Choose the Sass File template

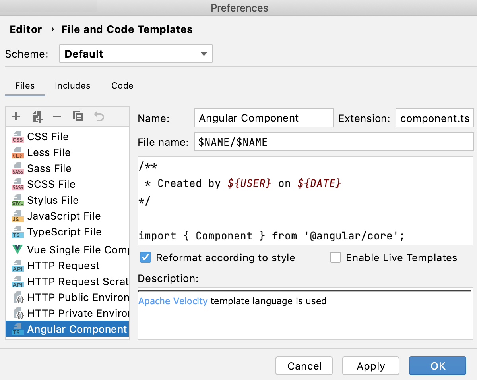[67, 168]
